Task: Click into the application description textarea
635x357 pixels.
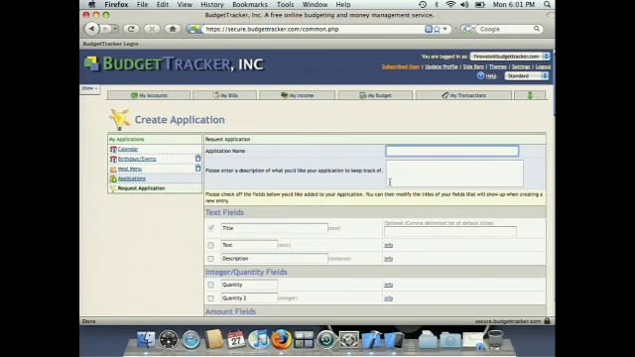Action: (454, 174)
